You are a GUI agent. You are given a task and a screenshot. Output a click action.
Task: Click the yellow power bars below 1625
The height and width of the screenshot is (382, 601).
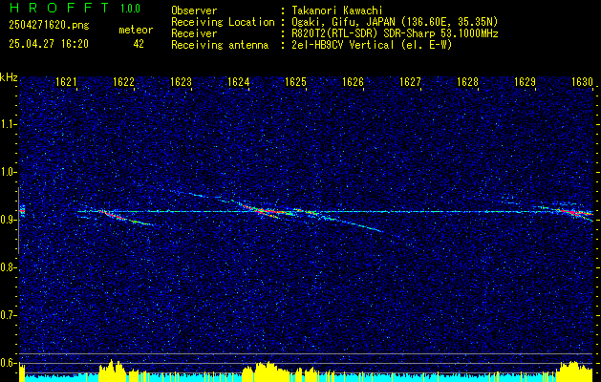pos(265,371)
